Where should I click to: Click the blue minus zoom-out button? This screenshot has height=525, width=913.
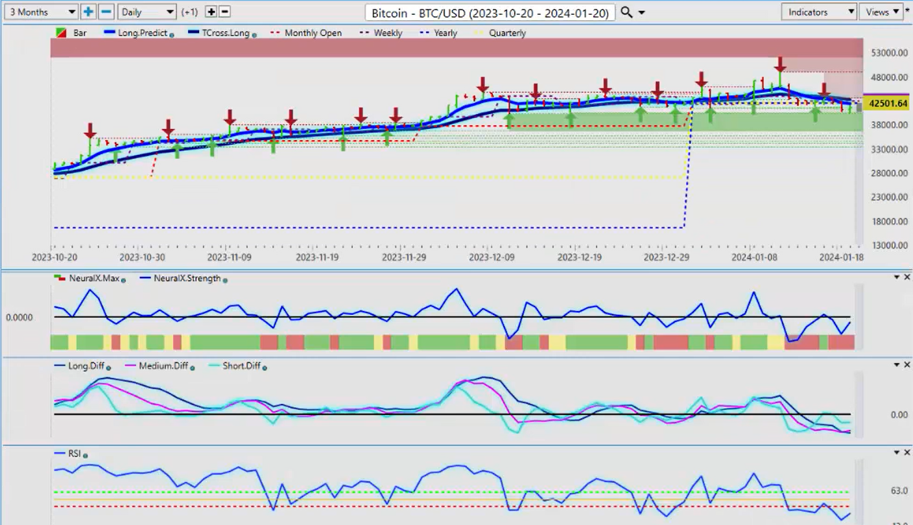108,12
